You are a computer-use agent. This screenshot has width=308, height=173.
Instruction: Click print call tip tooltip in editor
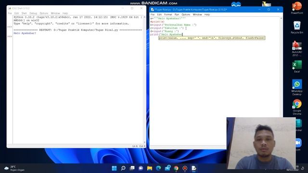pyautogui.click(x=212, y=38)
